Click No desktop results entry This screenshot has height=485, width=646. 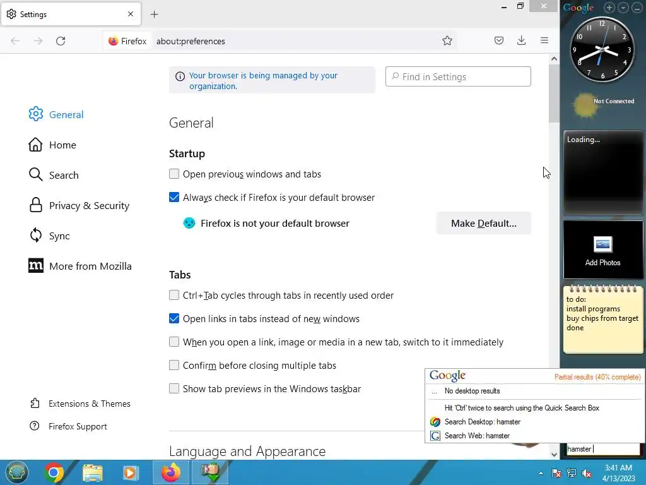[x=472, y=391]
